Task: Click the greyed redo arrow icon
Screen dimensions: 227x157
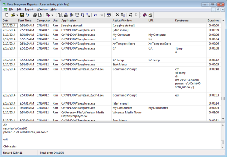Action: 101,15
